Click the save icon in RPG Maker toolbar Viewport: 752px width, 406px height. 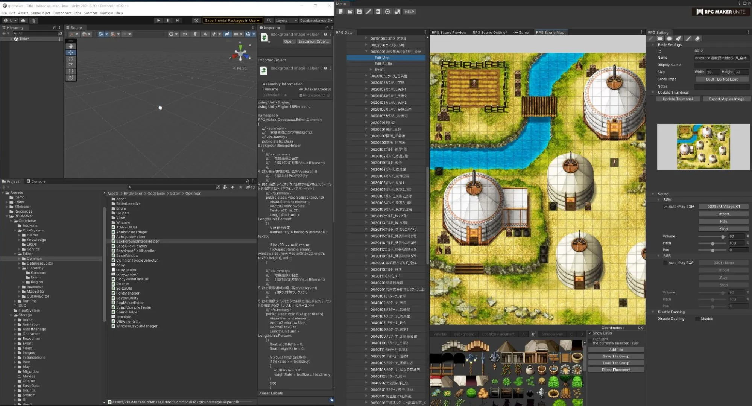point(359,12)
